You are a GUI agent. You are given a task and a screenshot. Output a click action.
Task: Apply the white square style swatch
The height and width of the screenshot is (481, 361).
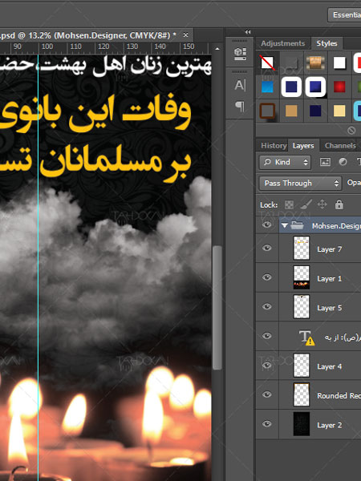(339, 63)
